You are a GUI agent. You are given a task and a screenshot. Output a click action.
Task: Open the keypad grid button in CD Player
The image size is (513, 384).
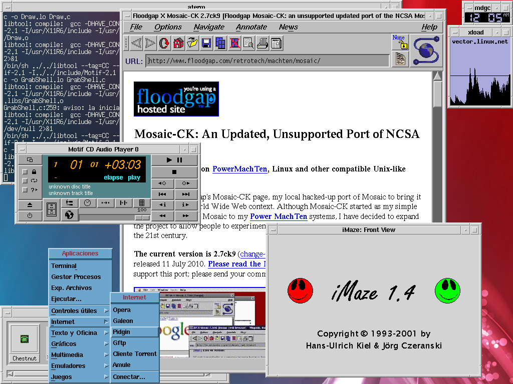(x=142, y=203)
